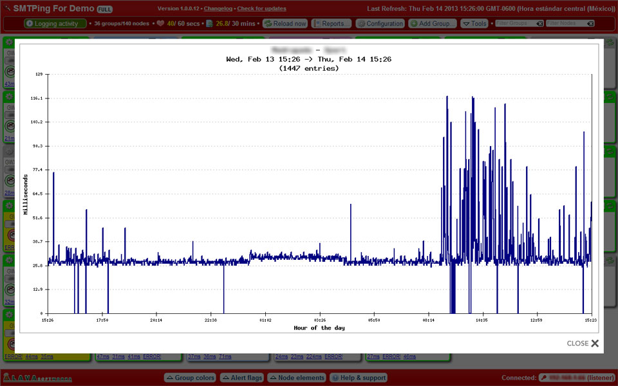Click the log document timer icon
This screenshot has width=618, height=386.
pyautogui.click(x=209, y=24)
